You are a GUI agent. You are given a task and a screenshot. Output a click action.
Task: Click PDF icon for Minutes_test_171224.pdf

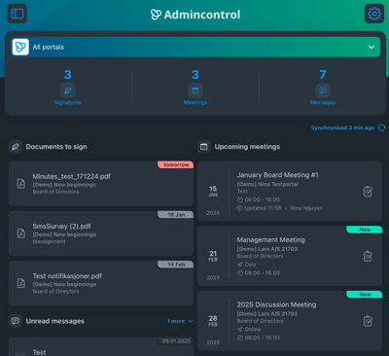click(21, 184)
